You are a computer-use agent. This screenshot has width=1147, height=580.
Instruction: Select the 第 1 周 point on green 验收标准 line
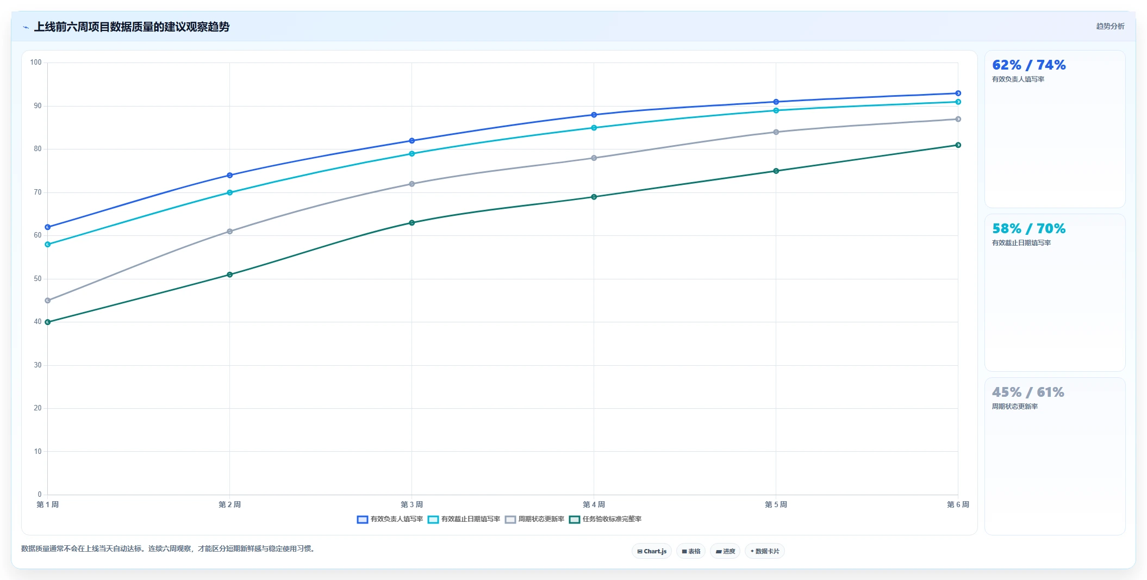48,322
